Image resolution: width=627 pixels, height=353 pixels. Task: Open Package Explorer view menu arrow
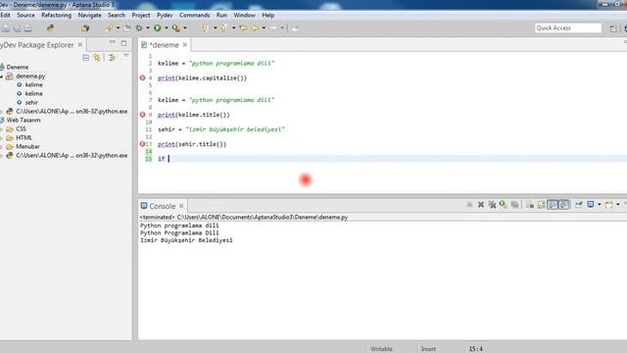[x=126, y=56]
